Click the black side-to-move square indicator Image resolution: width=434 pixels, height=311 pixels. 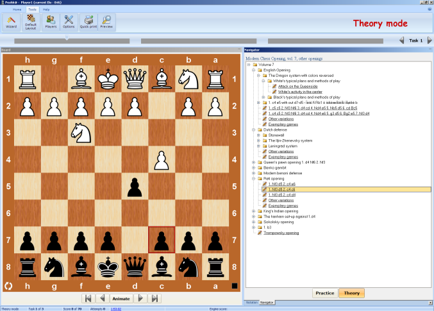[235, 286]
